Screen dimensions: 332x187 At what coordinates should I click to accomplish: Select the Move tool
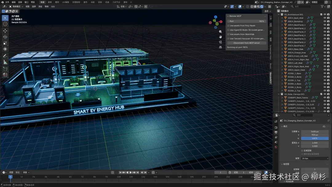[5, 31]
